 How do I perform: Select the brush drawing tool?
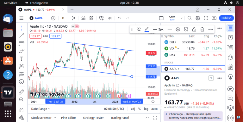(22, 51)
